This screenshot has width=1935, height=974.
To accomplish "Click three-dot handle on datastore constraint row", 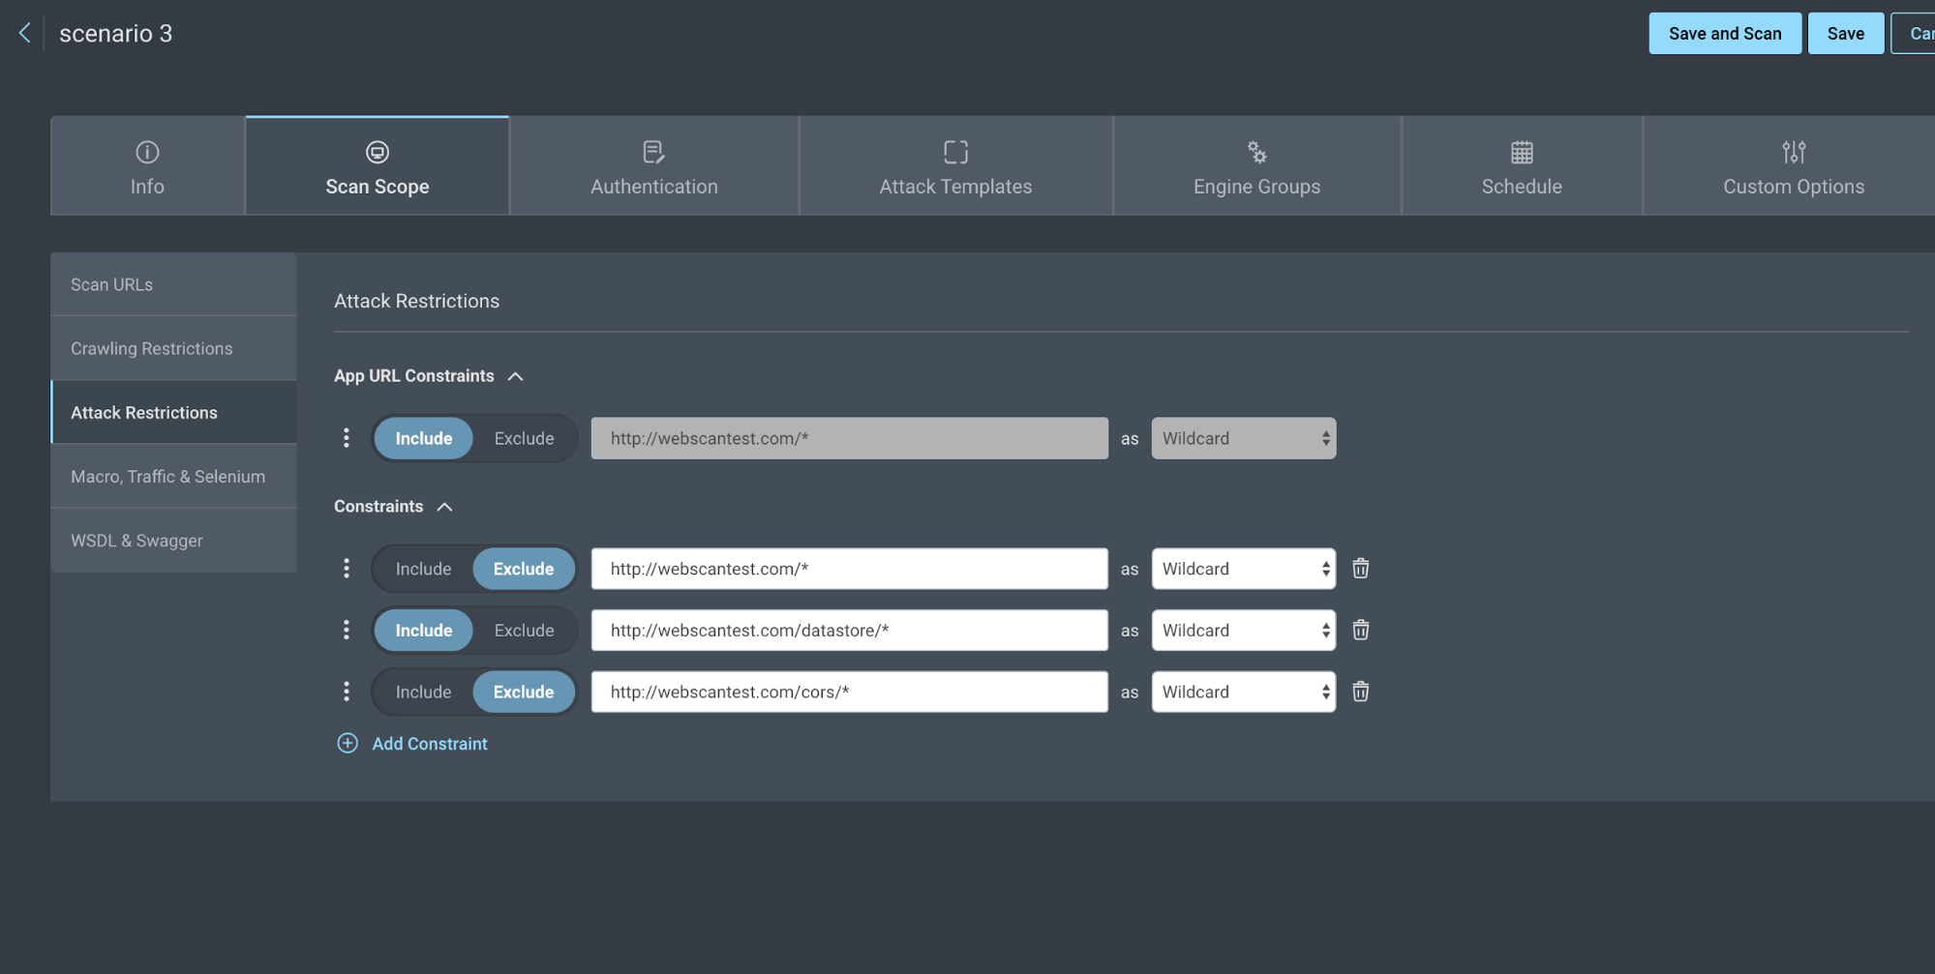I will tap(347, 630).
